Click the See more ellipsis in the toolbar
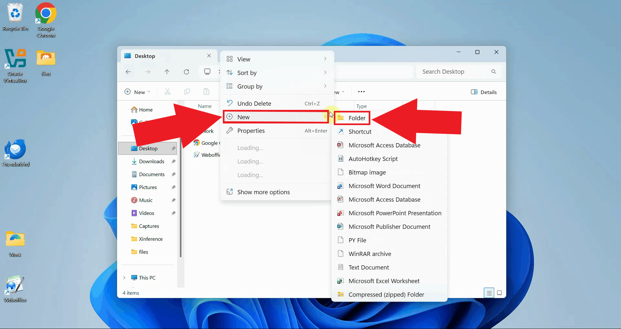 coord(361,91)
